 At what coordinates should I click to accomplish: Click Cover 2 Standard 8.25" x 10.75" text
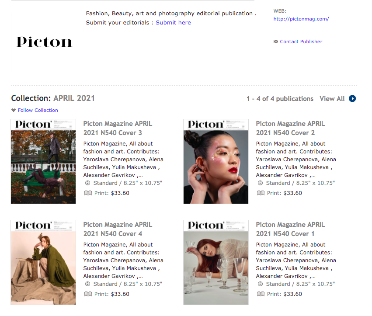coord(300,183)
